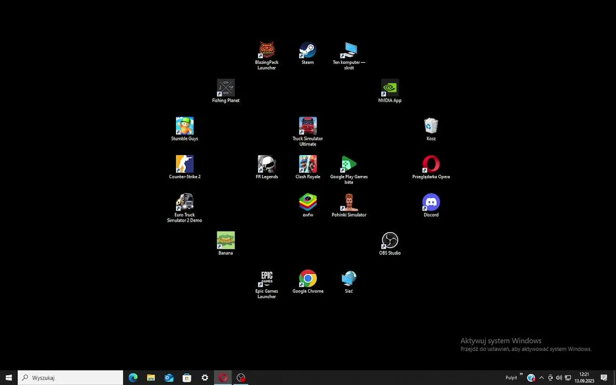This screenshot has width=616, height=385.
Task: Open the clock showing 12:21
Action: (584, 378)
